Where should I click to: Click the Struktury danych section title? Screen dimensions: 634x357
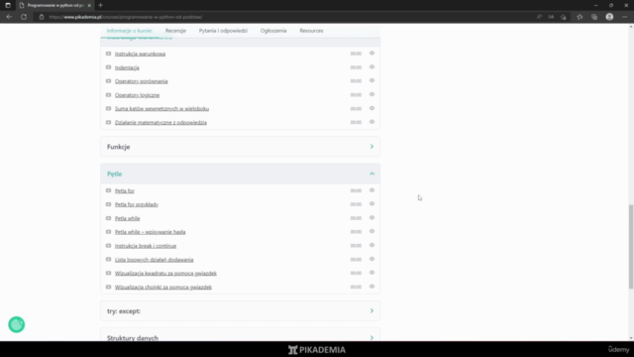133,337
